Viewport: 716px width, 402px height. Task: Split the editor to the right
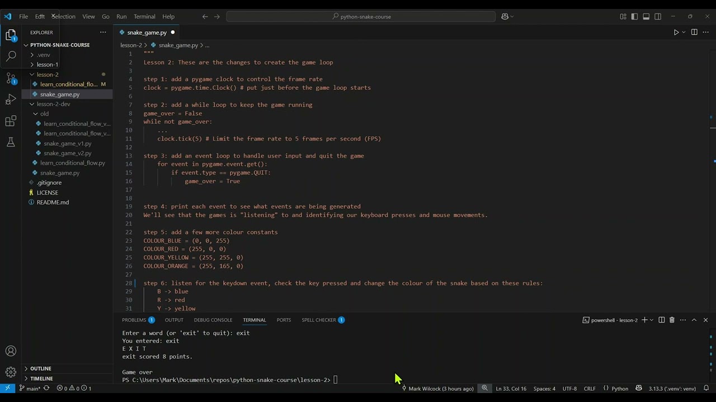[x=694, y=32]
